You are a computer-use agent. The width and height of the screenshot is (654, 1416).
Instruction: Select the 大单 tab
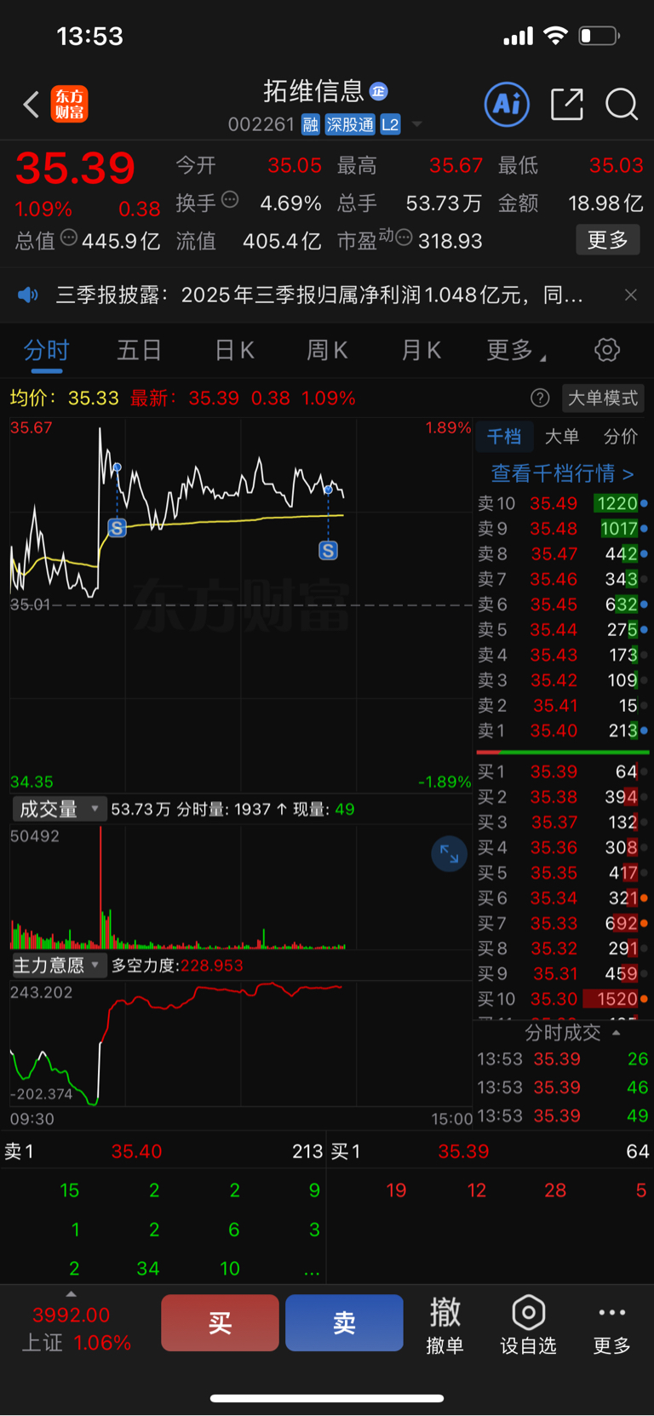pyautogui.click(x=562, y=437)
